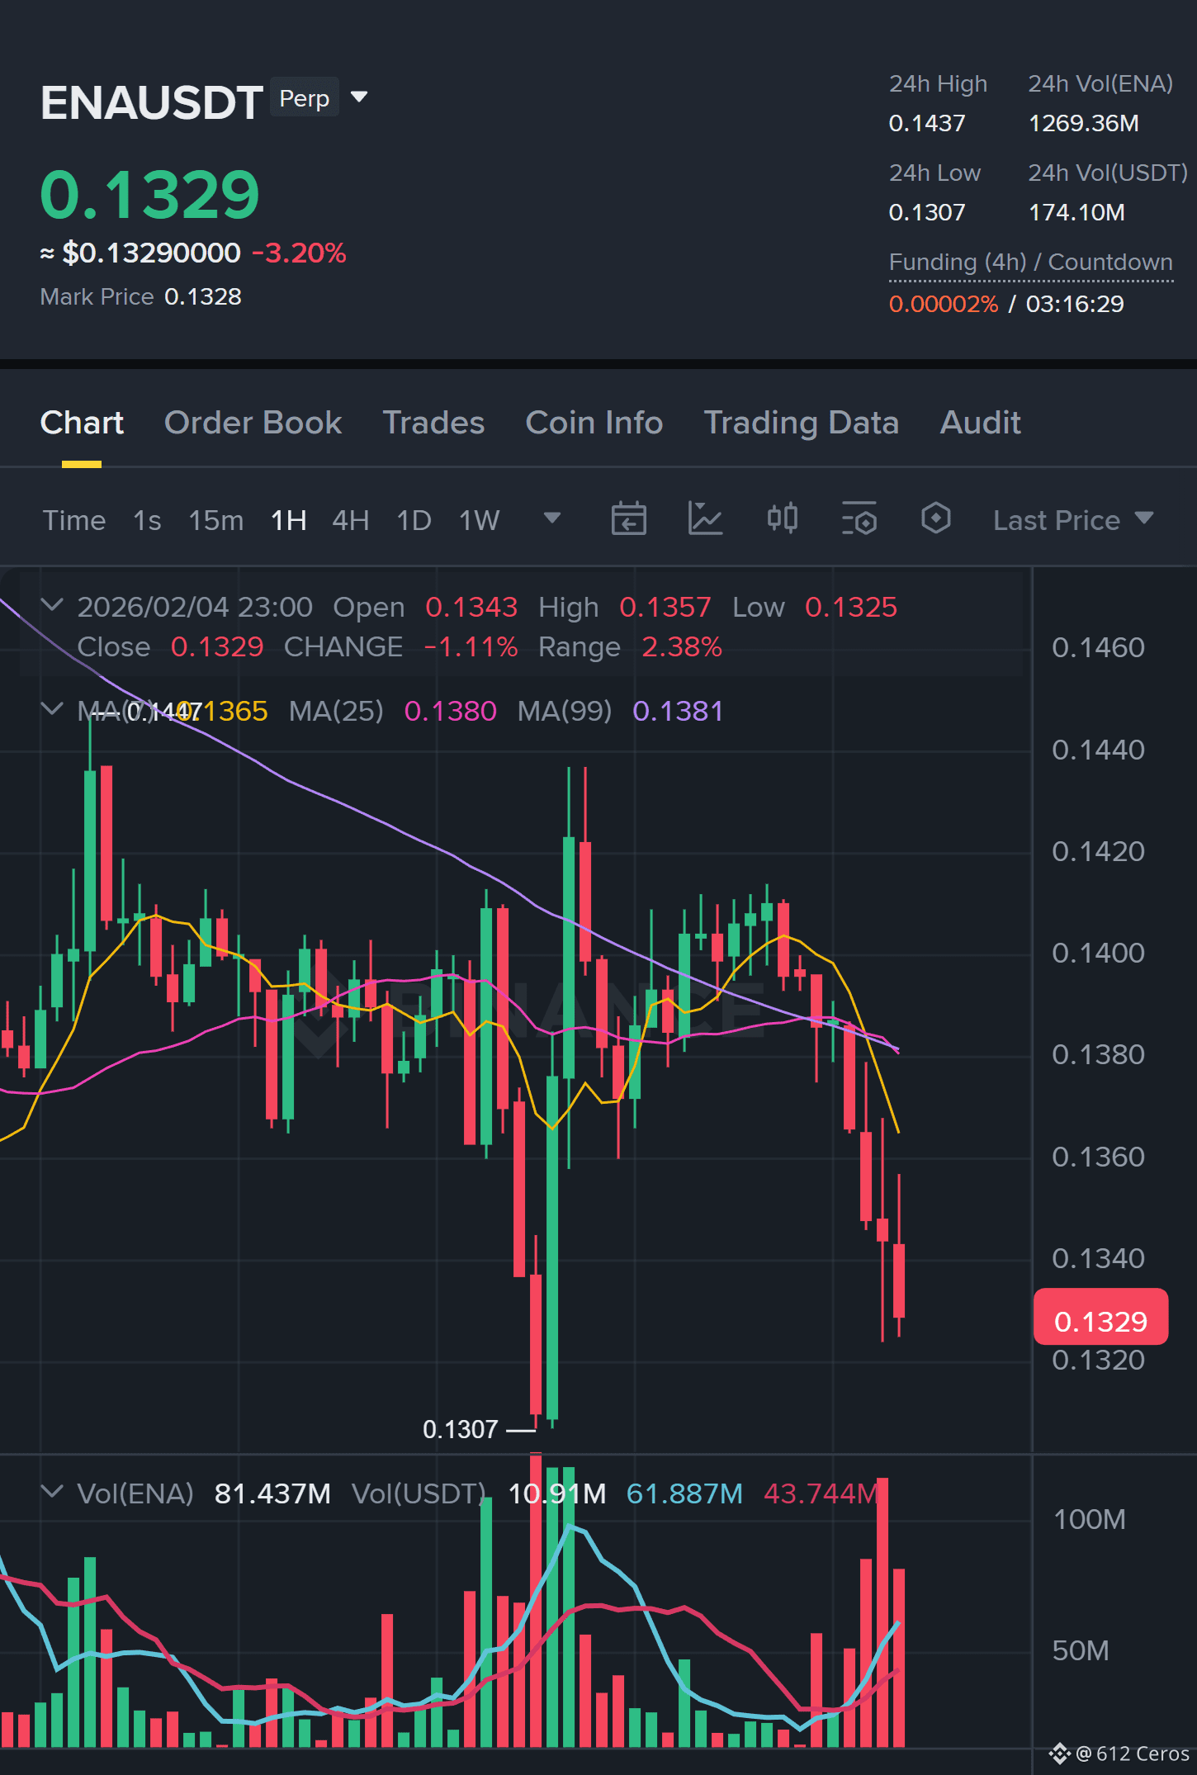Click the hexagon chart tool icon
The image size is (1197, 1775).
[x=935, y=519]
